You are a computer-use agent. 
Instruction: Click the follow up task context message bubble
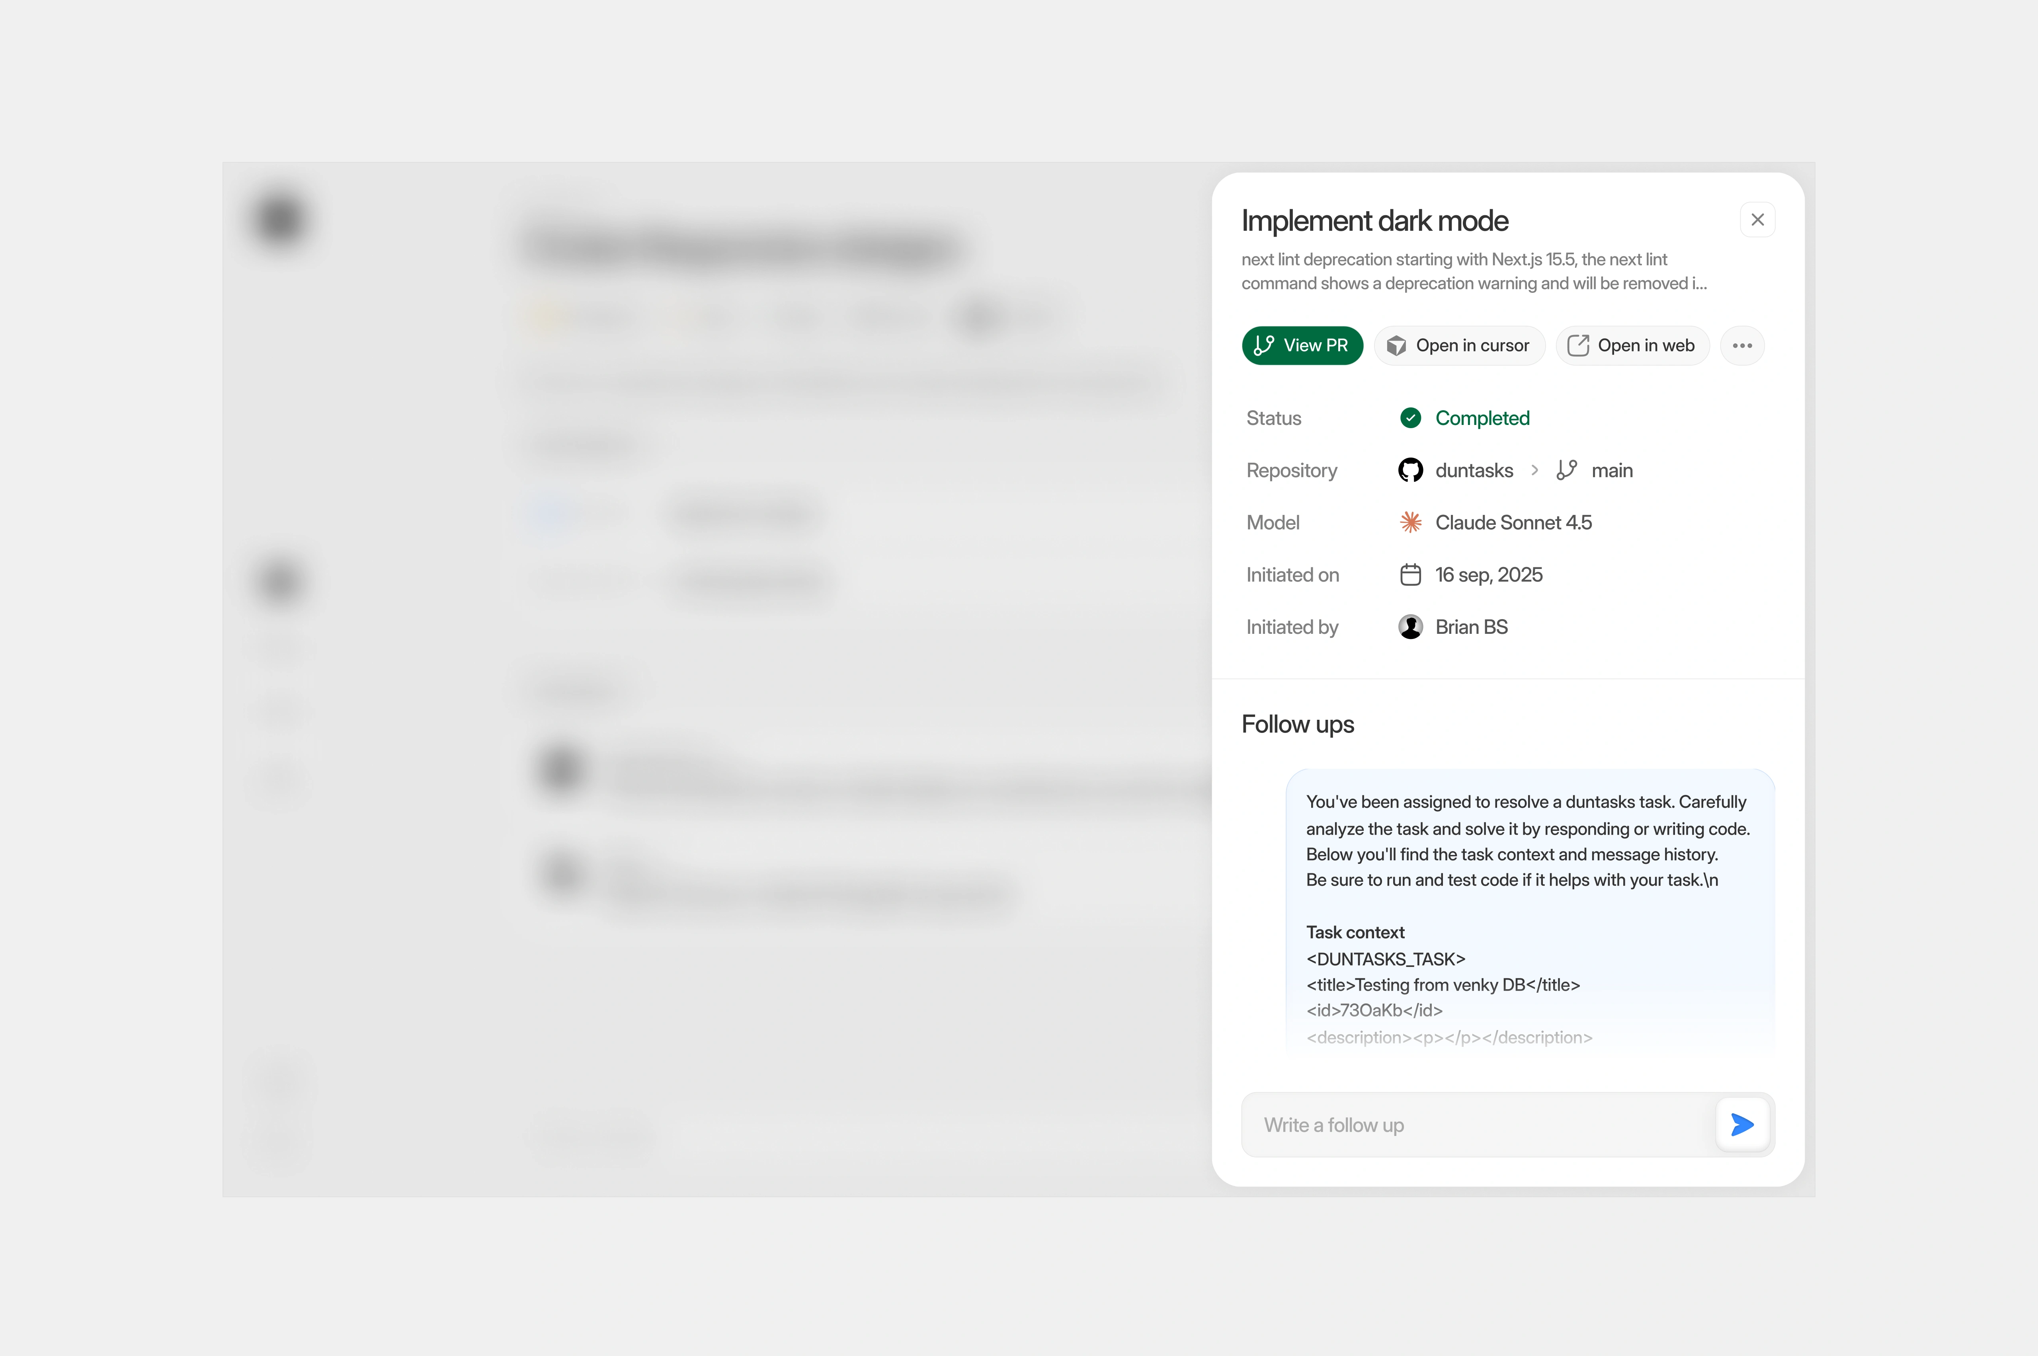[x=1529, y=912]
